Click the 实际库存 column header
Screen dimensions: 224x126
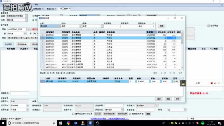[162, 32]
